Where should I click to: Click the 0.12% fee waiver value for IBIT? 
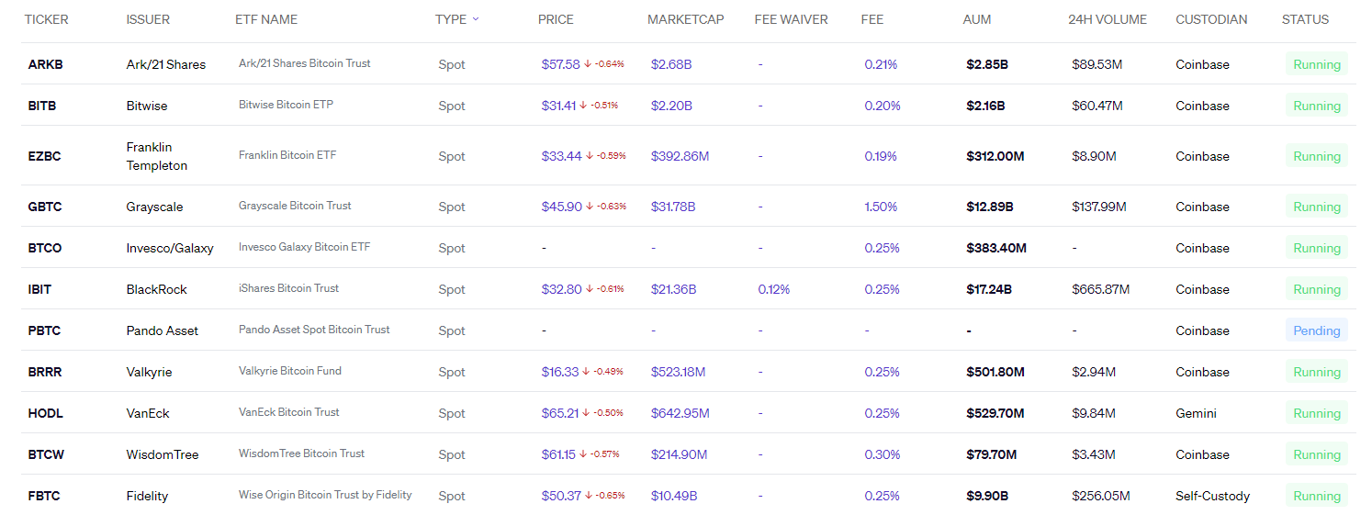[x=773, y=289]
